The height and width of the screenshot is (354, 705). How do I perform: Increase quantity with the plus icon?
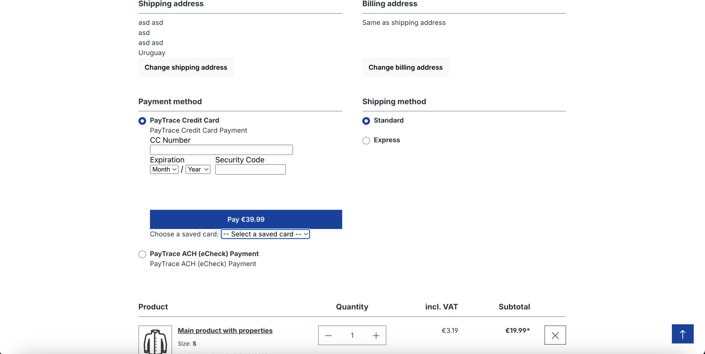coord(376,335)
